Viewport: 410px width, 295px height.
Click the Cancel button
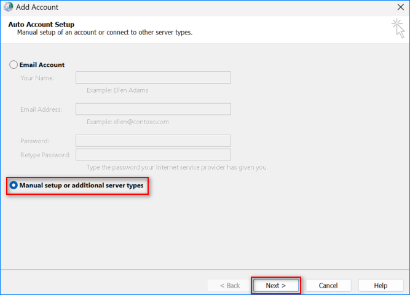tap(328, 285)
